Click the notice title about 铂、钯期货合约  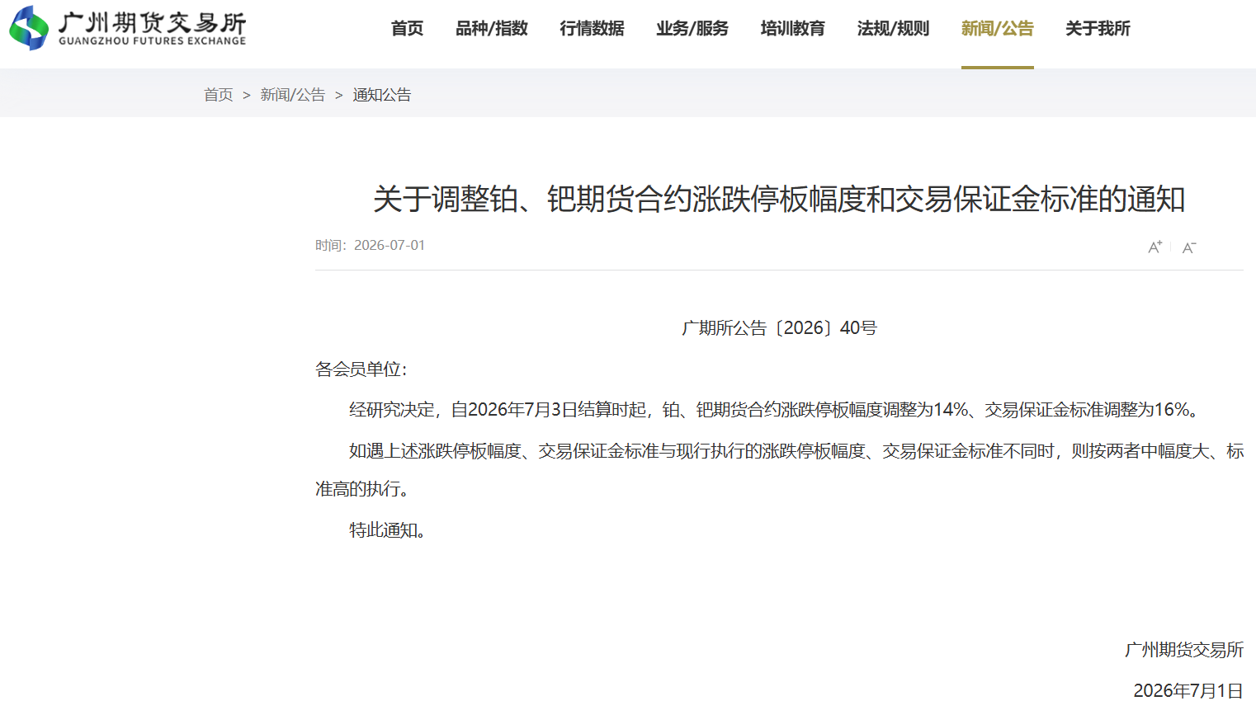pos(779,200)
